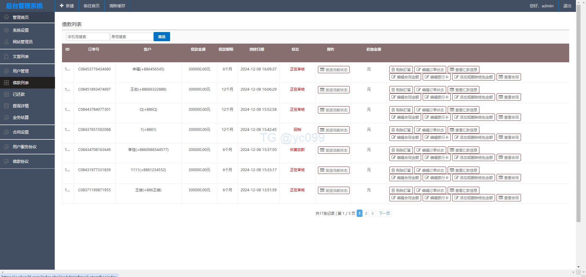586x277 pixels.
Task: Focus the 手机号搜索 search field
Action: click(88, 37)
